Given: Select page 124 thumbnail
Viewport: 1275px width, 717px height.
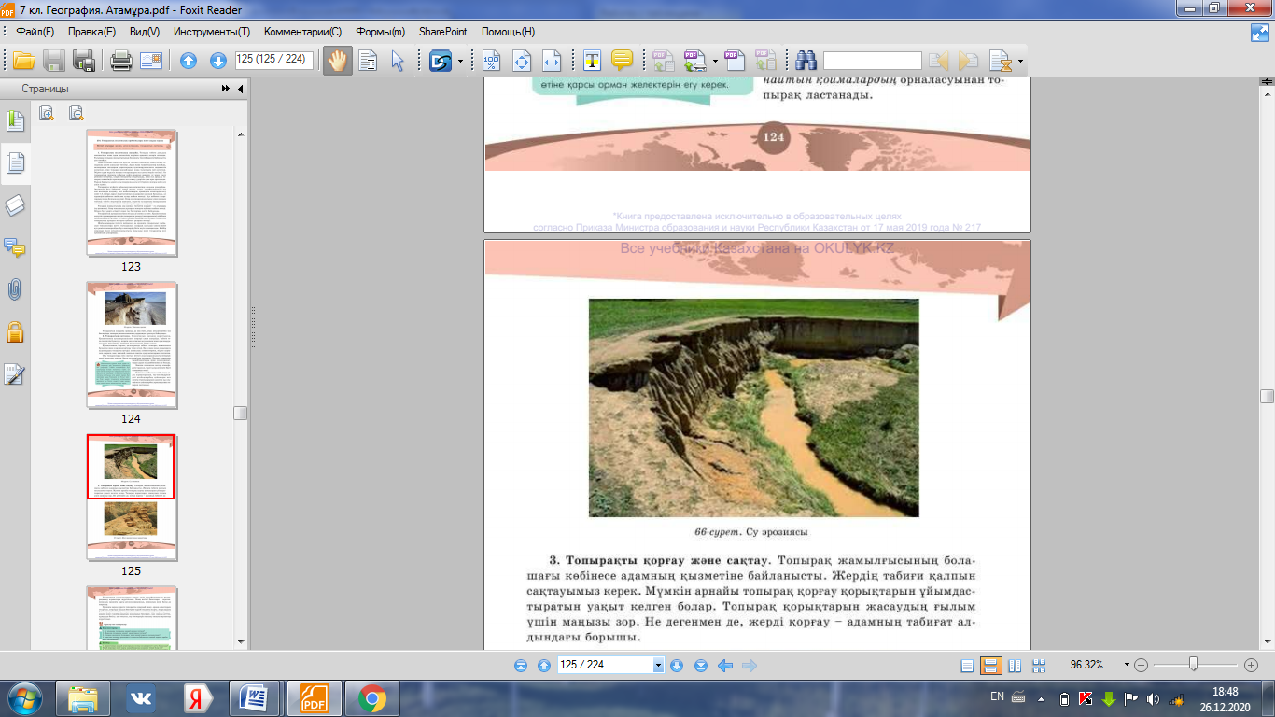Looking at the screenshot, I should [131, 345].
